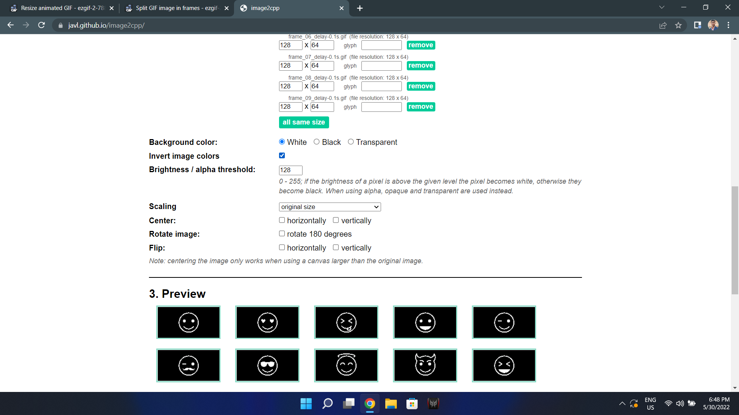Click the all same size button
739x415 pixels.
click(304, 122)
